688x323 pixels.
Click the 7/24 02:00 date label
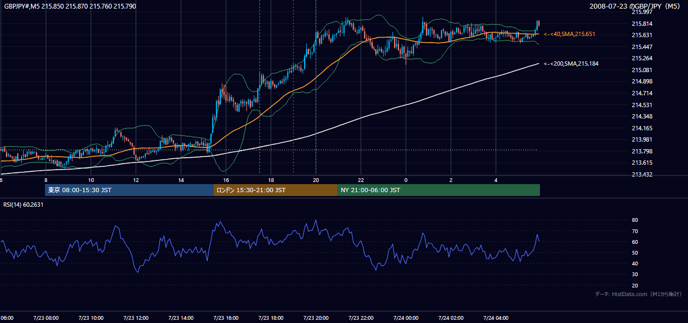coord(451,318)
